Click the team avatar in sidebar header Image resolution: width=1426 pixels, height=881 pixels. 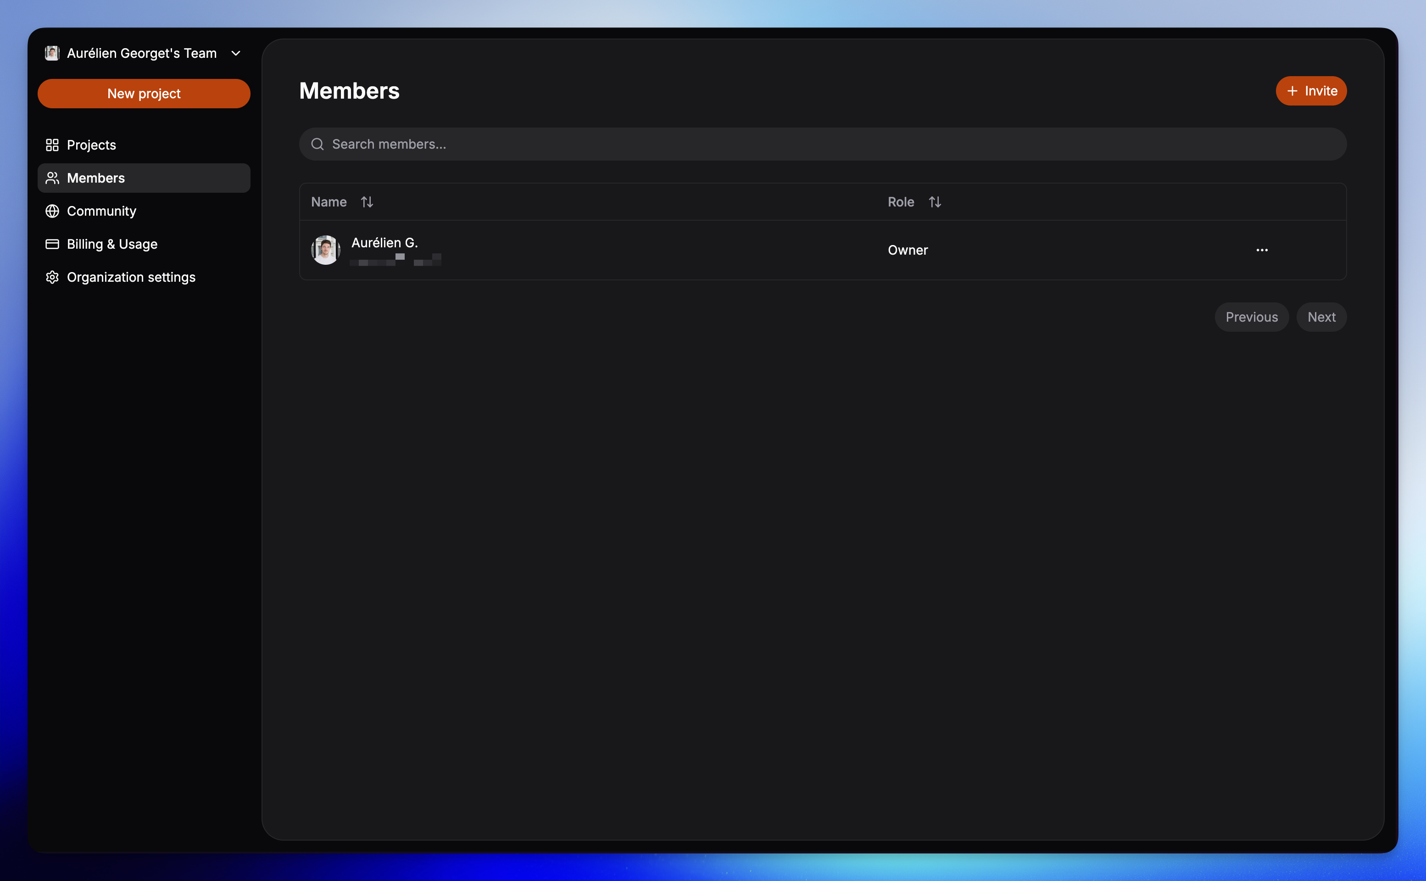coord(52,54)
